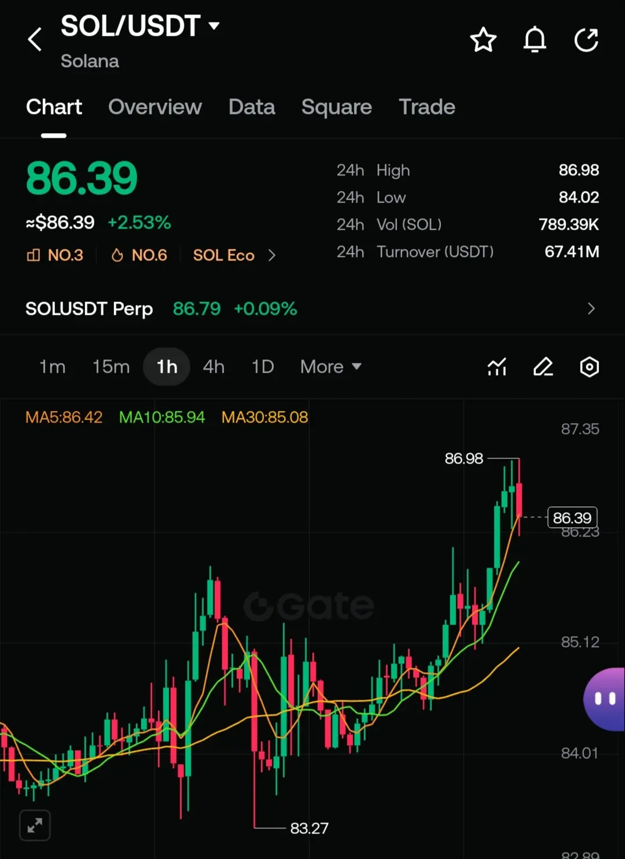Open the Square tab

pos(337,107)
